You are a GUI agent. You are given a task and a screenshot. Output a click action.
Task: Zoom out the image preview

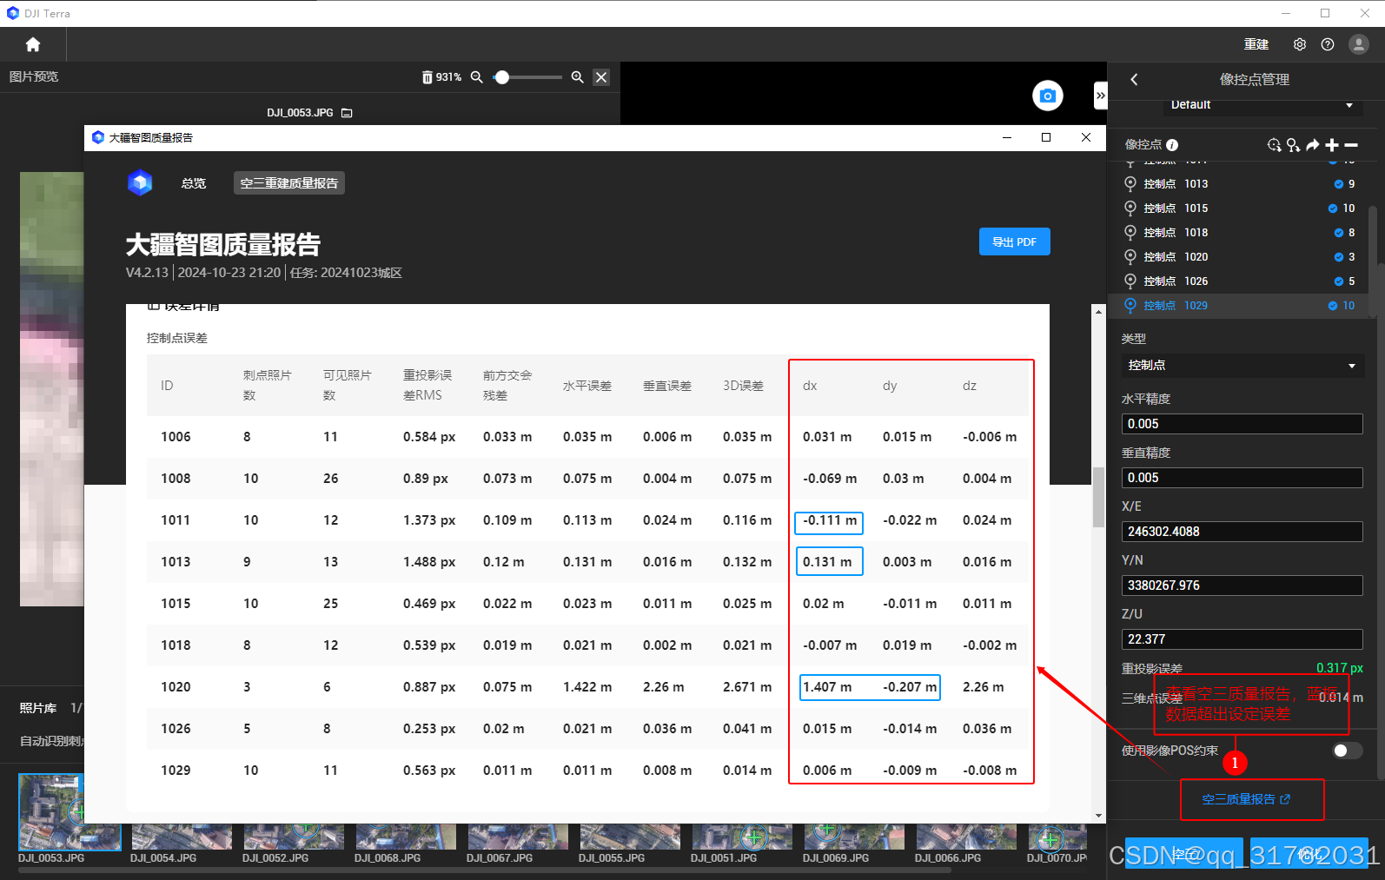(x=476, y=77)
